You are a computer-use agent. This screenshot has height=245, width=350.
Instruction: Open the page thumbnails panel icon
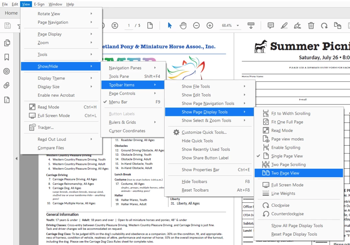[7, 43]
